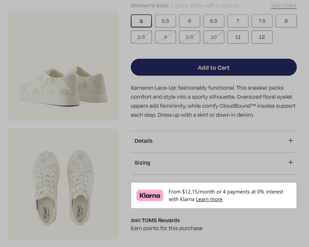Select women's size 5.5
309x247 pixels.
click(165, 21)
